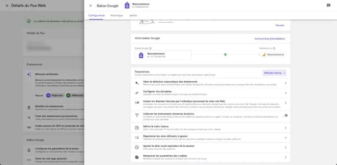Expand chevron on cookies settings row

(286, 157)
